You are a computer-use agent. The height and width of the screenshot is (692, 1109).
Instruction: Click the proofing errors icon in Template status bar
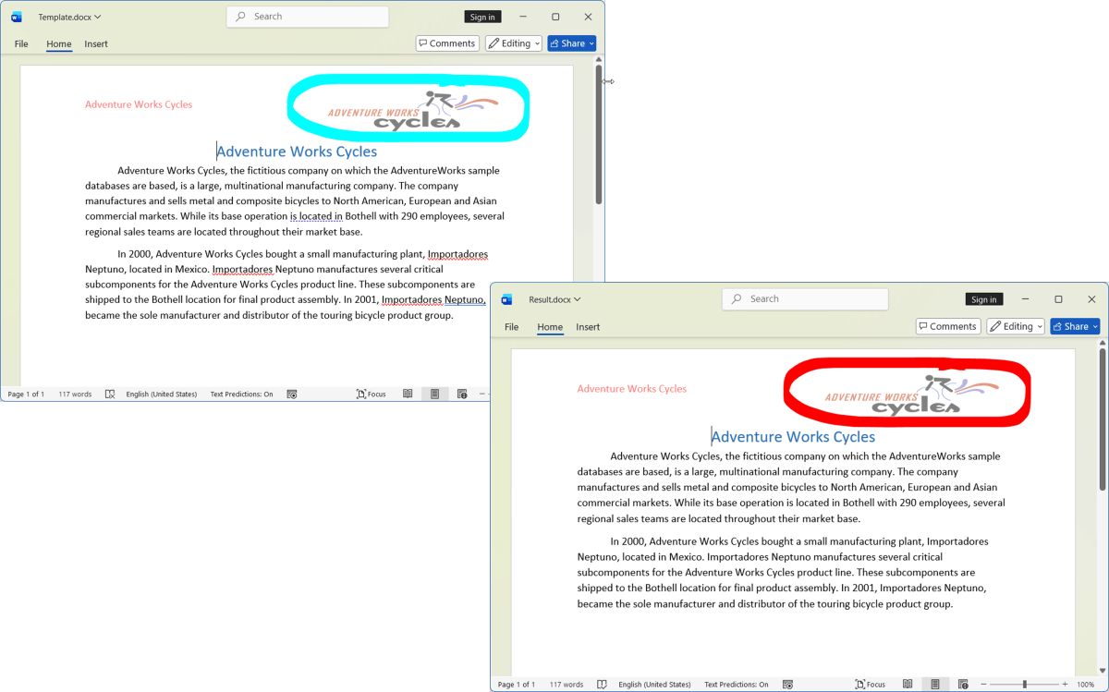pyautogui.click(x=110, y=394)
